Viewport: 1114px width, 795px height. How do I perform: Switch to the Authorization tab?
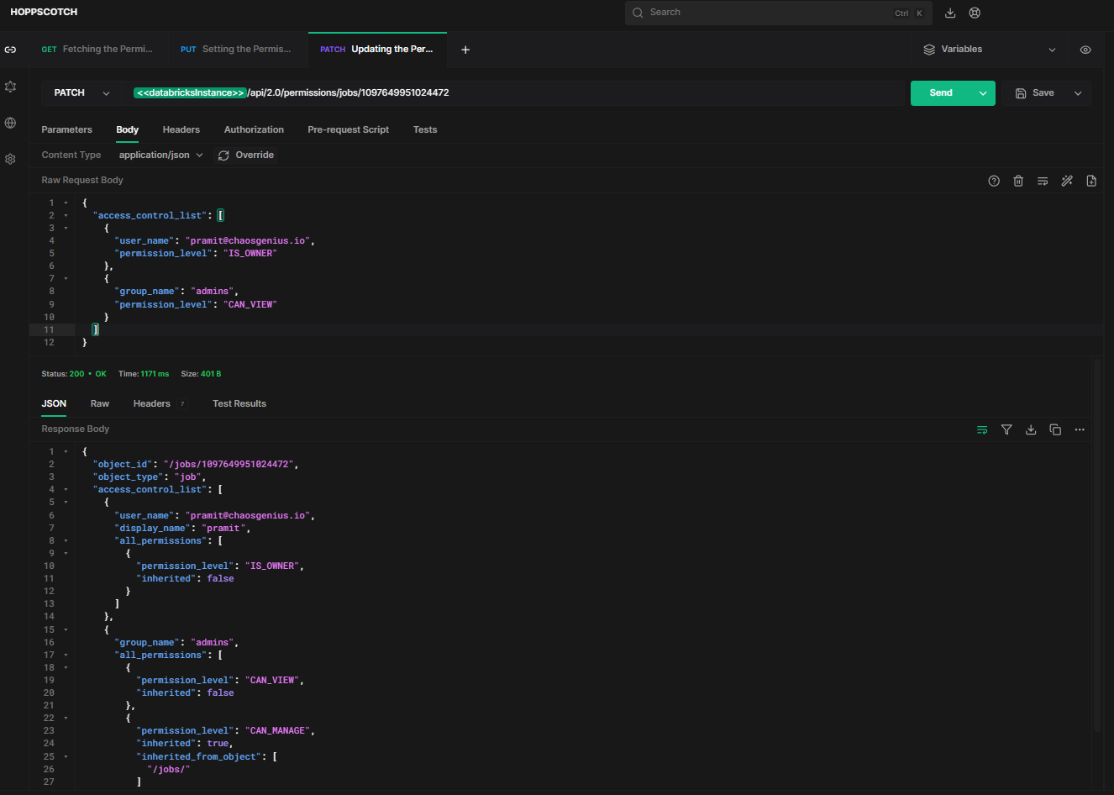point(254,130)
